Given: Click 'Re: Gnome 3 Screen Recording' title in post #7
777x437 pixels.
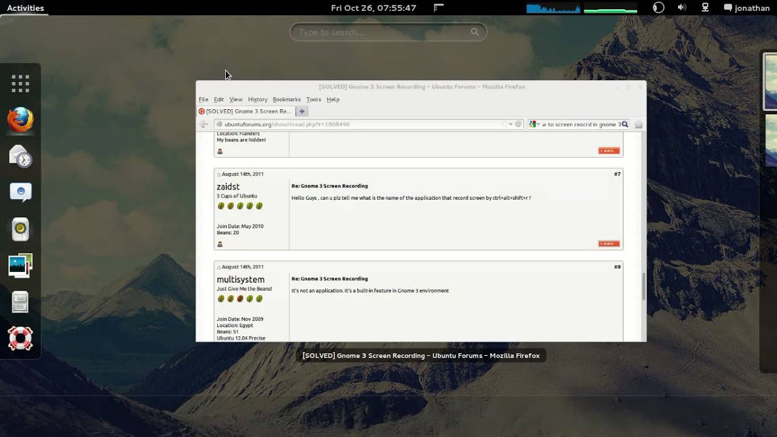Looking at the screenshot, I should click(330, 186).
